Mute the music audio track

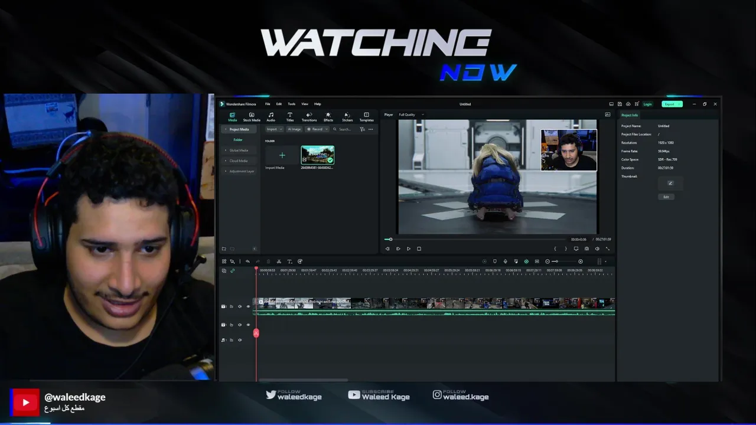tap(240, 340)
